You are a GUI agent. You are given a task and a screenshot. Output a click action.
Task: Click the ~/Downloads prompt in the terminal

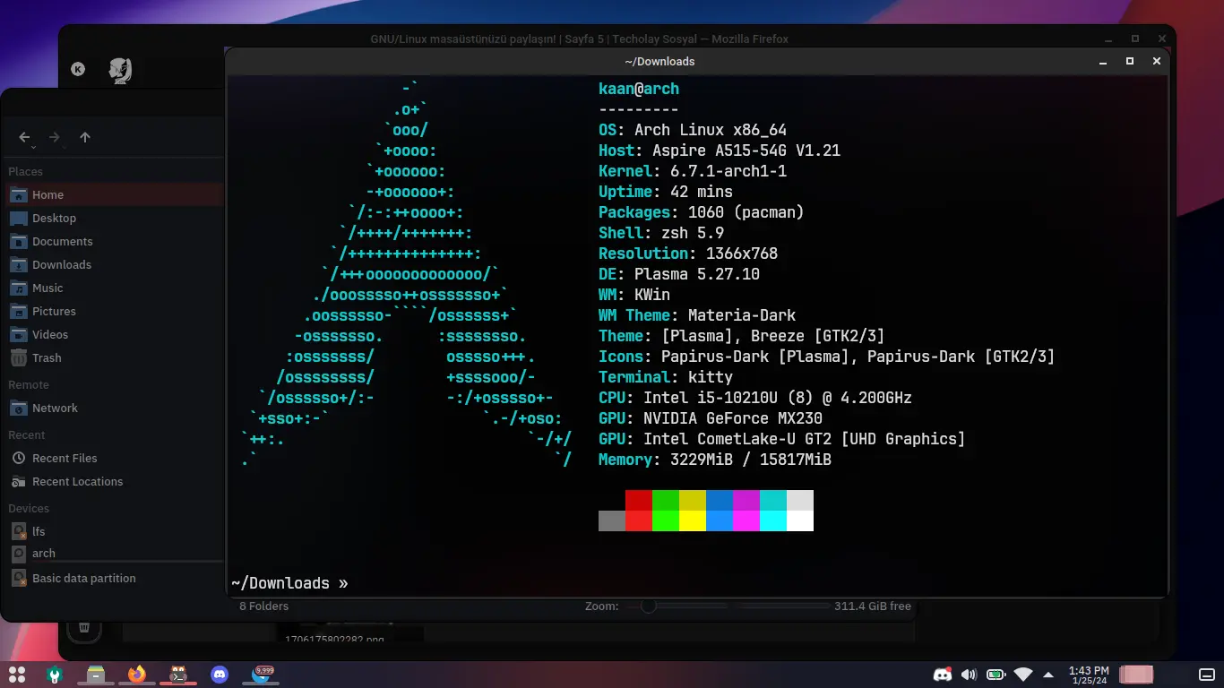(289, 583)
